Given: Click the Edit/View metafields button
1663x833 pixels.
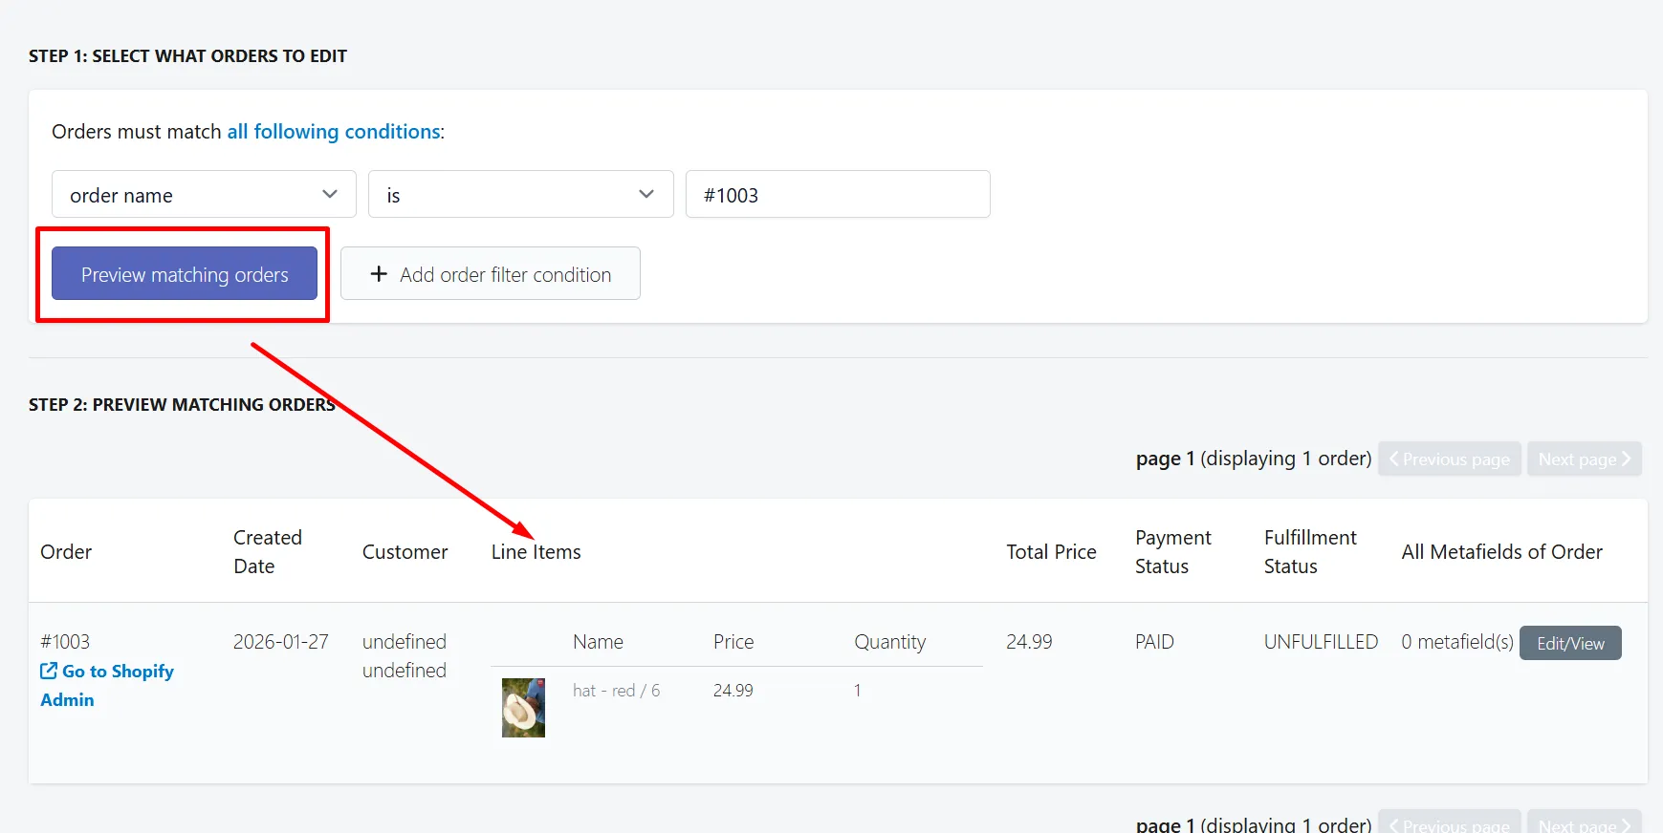Looking at the screenshot, I should coord(1570,643).
